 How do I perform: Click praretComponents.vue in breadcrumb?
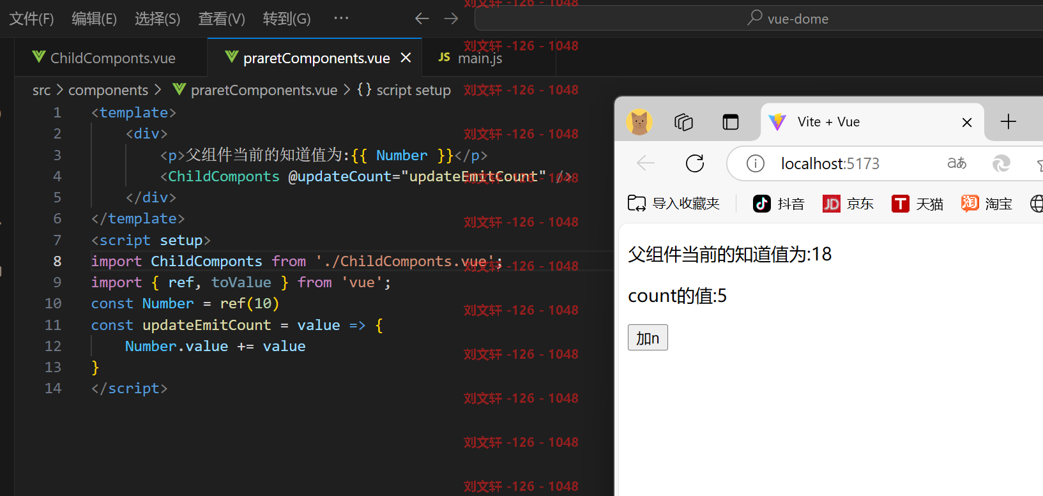264,90
